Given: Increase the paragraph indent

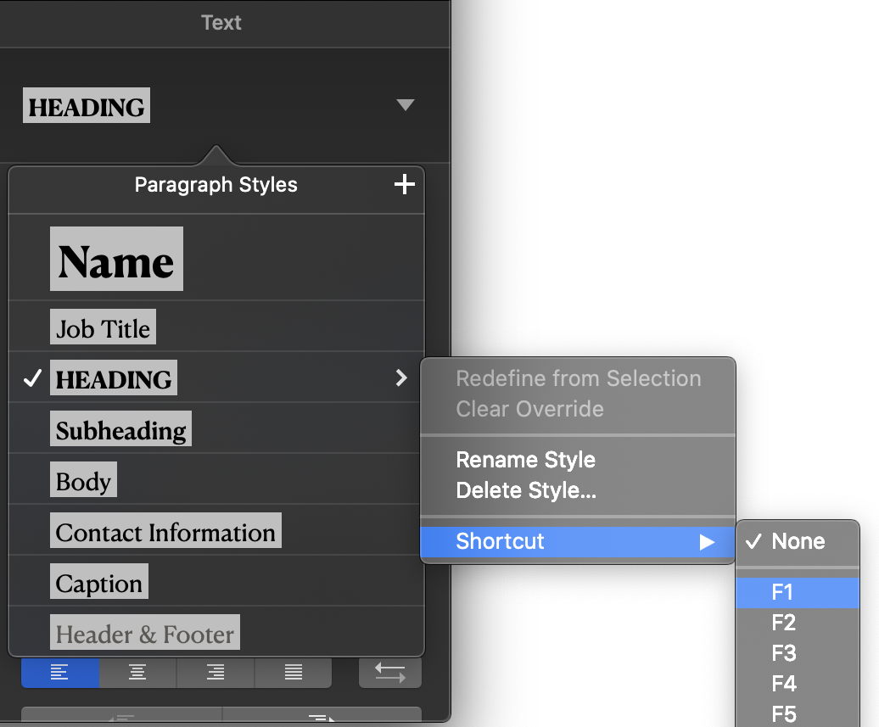Looking at the screenshot, I should tap(322, 716).
